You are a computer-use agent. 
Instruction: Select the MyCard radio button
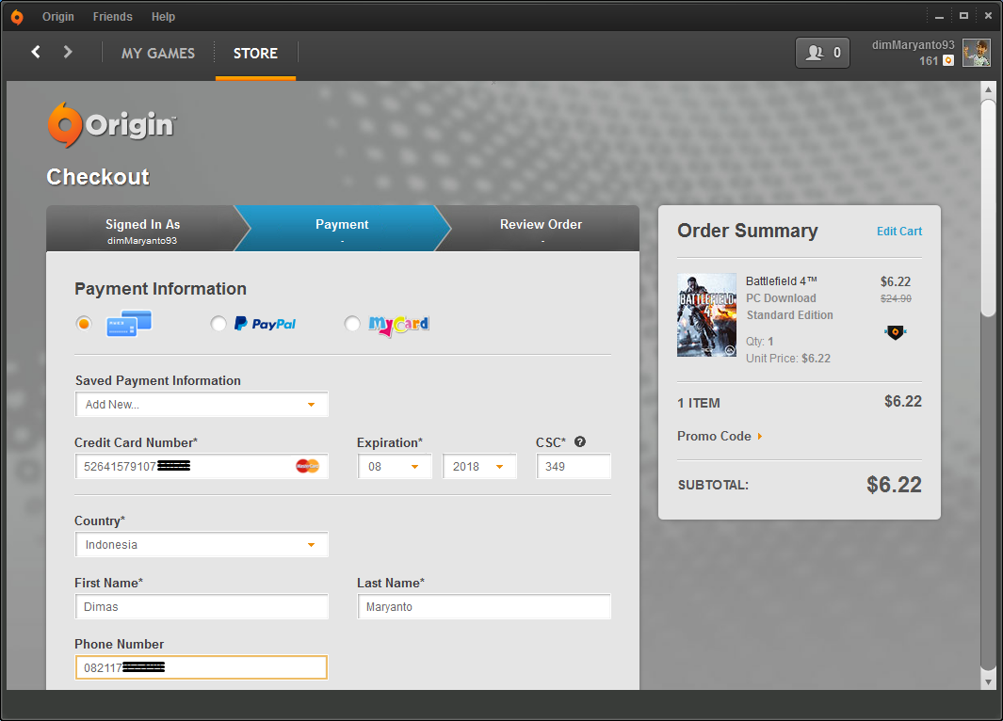(352, 324)
